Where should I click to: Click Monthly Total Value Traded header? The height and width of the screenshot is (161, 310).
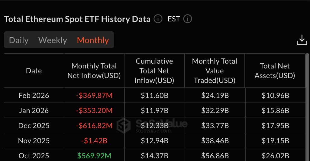pyautogui.click(x=215, y=71)
